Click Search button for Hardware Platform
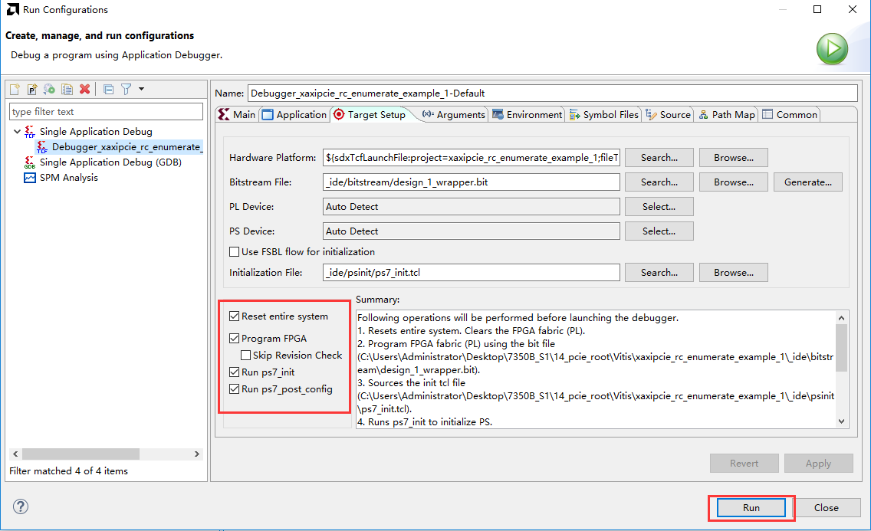This screenshot has height=531, width=871. pos(659,158)
